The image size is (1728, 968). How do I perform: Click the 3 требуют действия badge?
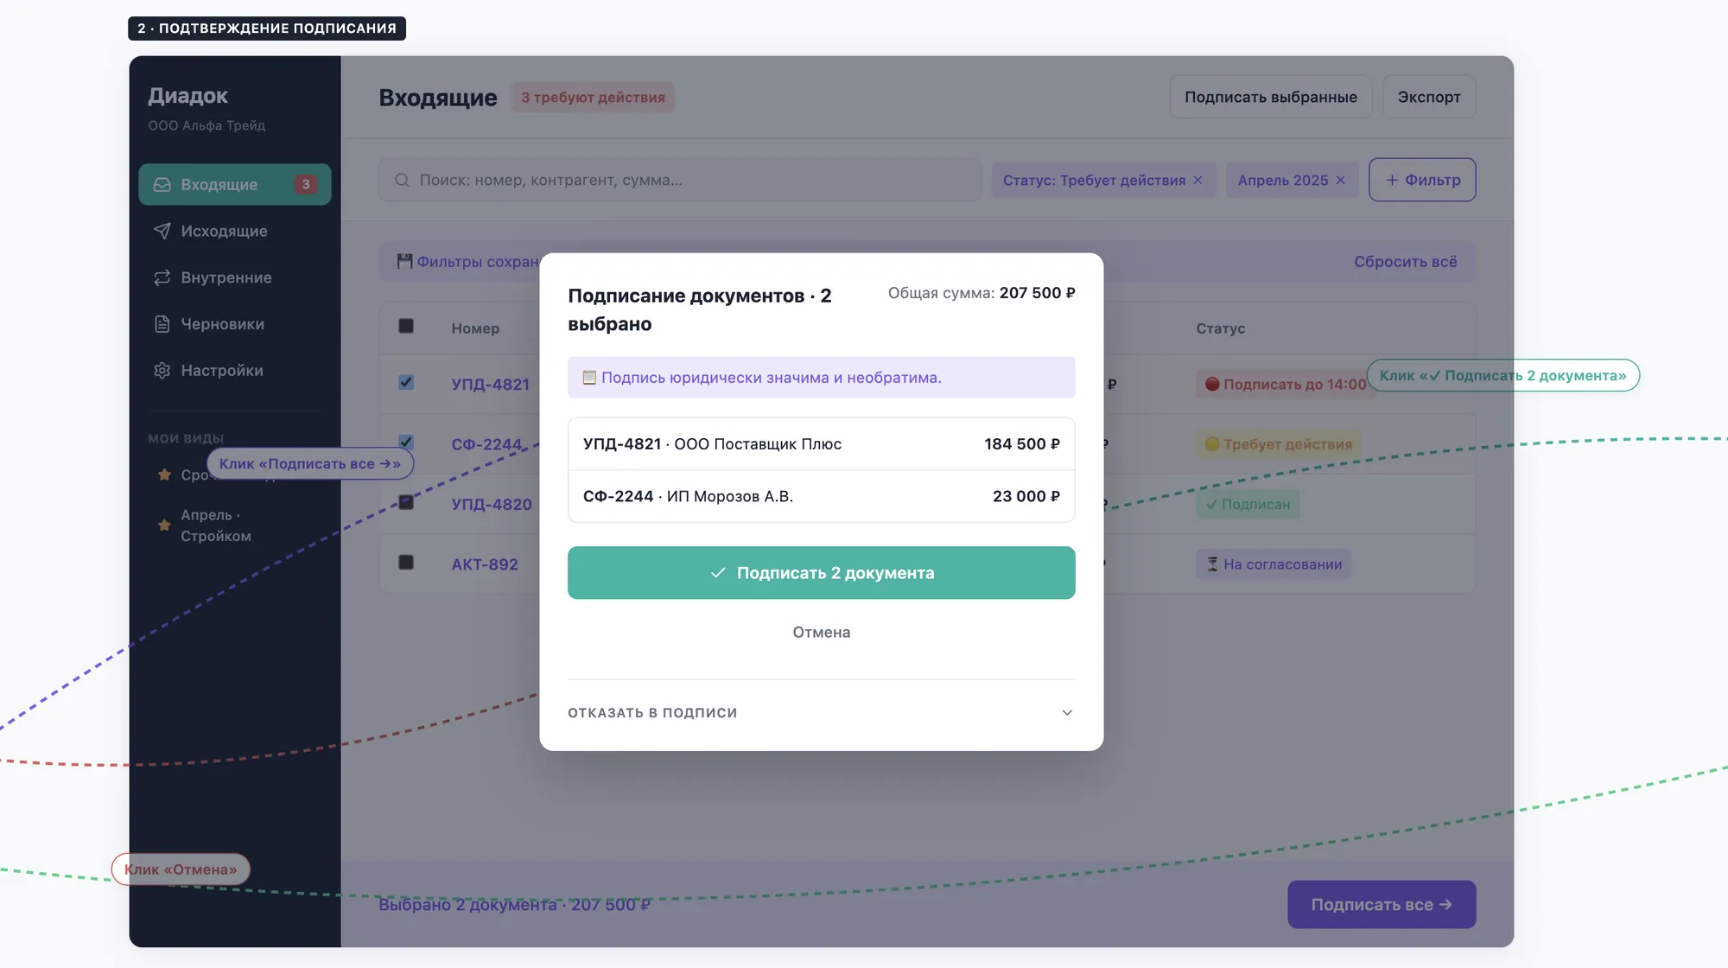coord(593,97)
